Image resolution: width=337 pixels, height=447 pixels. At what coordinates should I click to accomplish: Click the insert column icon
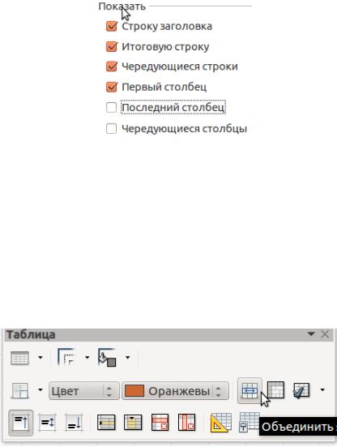click(x=133, y=422)
